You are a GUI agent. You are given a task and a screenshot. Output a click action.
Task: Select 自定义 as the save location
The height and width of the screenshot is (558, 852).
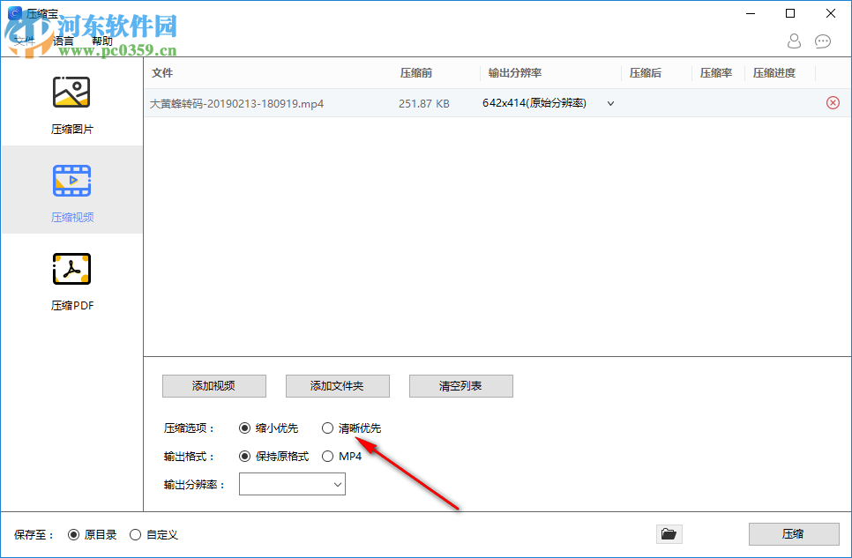coord(135,534)
